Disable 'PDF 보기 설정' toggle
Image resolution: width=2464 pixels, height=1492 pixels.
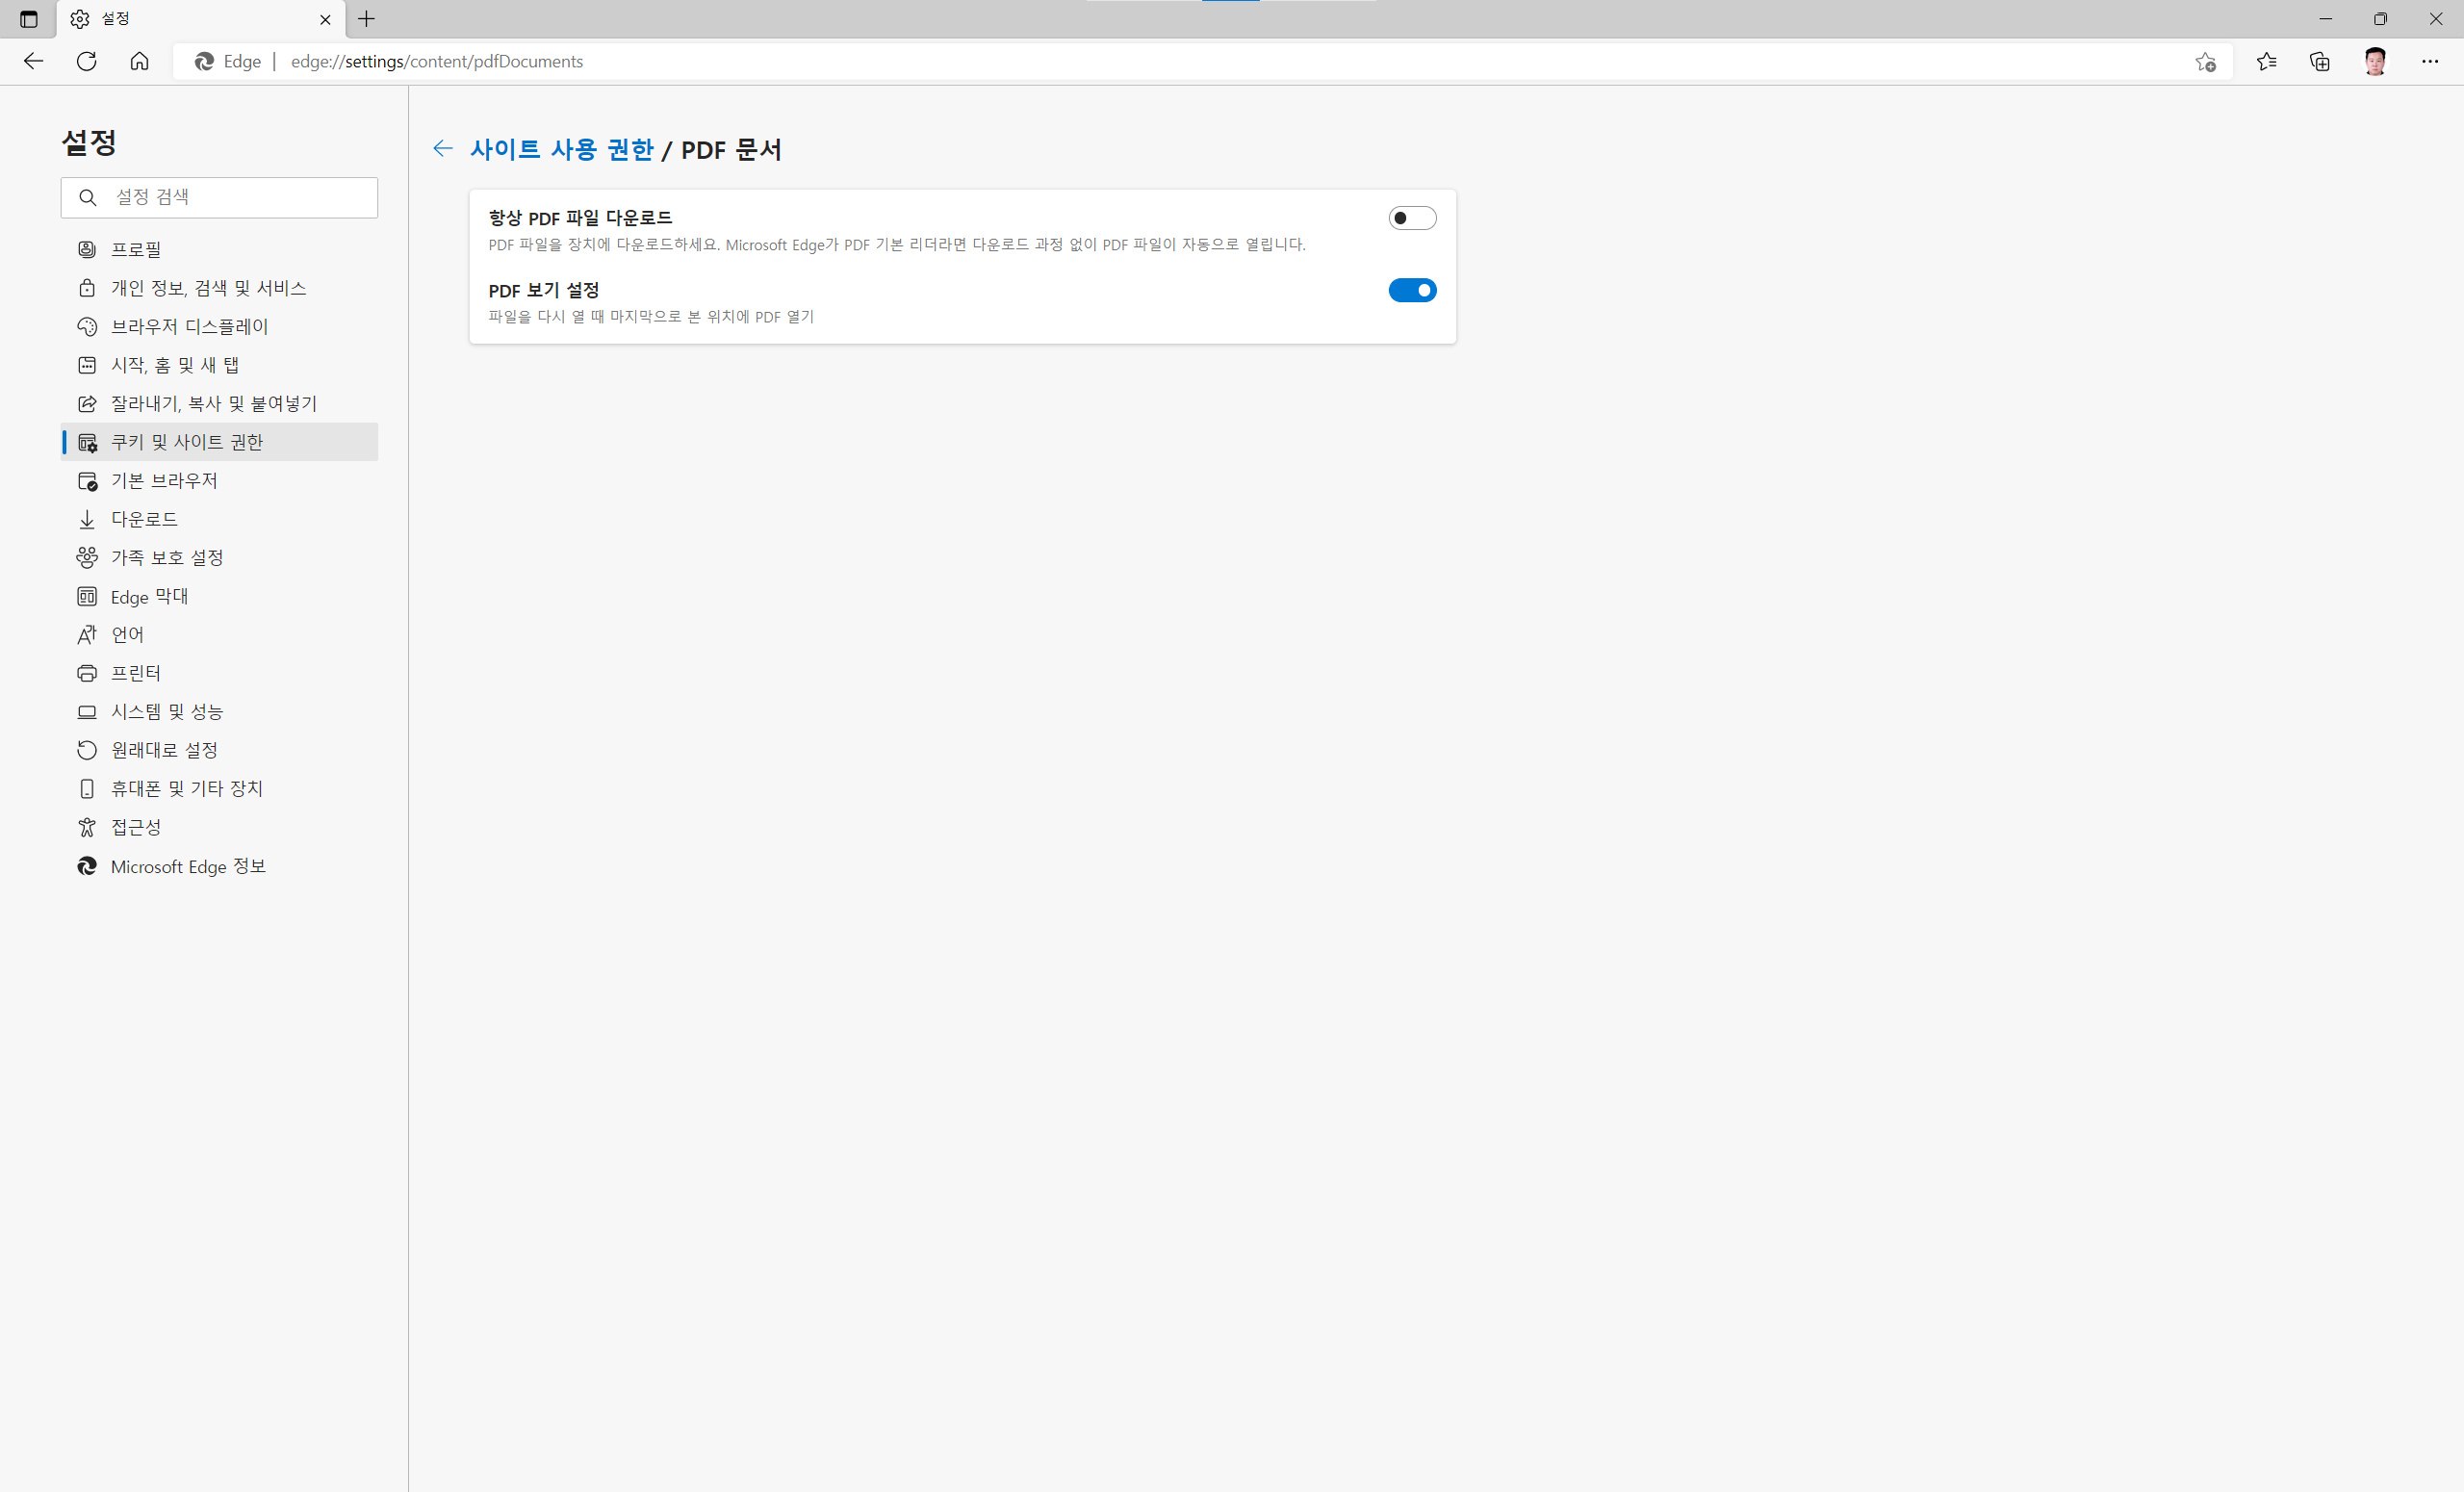pos(1411,290)
